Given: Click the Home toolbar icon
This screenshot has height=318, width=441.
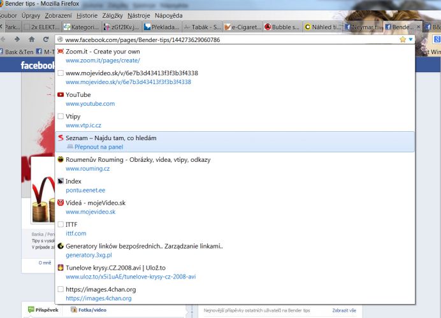Looking at the screenshot, I should [x=32, y=40].
